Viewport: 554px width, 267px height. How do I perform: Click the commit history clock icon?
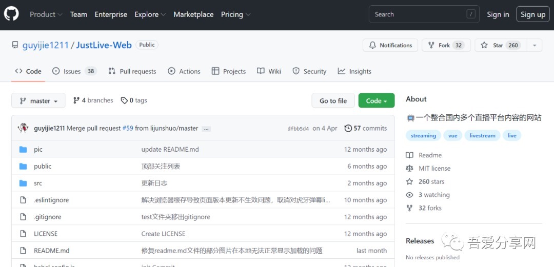tap(348, 128)
